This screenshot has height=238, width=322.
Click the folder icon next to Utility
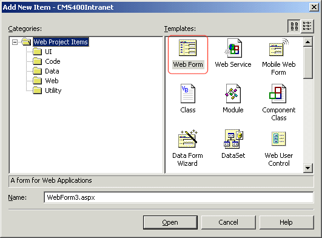pos(38,90)
